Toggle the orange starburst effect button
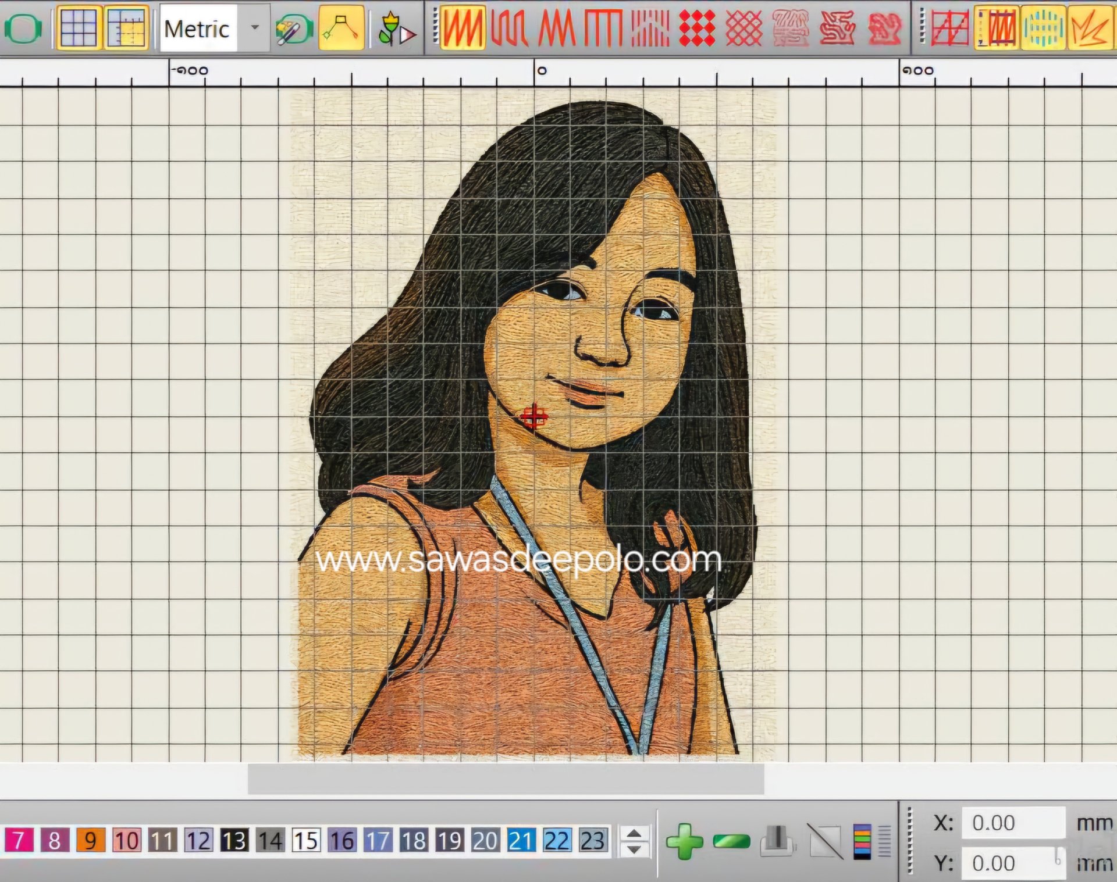Viewport: 1117px width, 882px height. pyautogui.click(x=1090, y=27)
